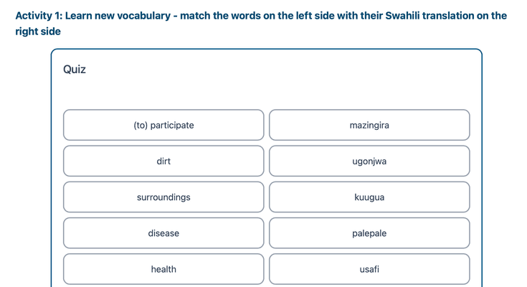The height and width of the screenshot is (287, 527).
Task: Select the Swahili card beside 'dirt'
Action: coord(369,161)
